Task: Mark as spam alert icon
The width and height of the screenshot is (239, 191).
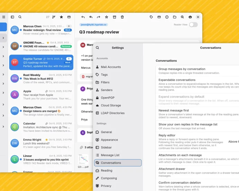Action: click(x=167, y=17)
